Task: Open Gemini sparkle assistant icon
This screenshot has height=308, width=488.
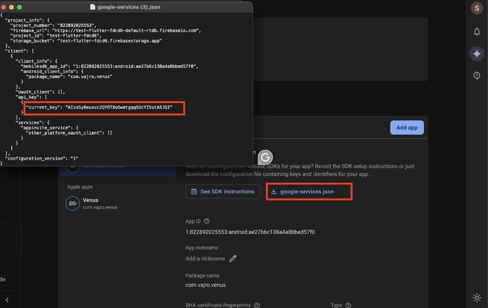Action: (477, 54)
